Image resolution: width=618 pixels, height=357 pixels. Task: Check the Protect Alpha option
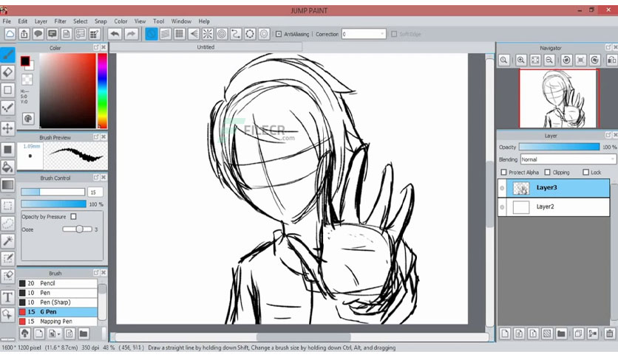503,172
